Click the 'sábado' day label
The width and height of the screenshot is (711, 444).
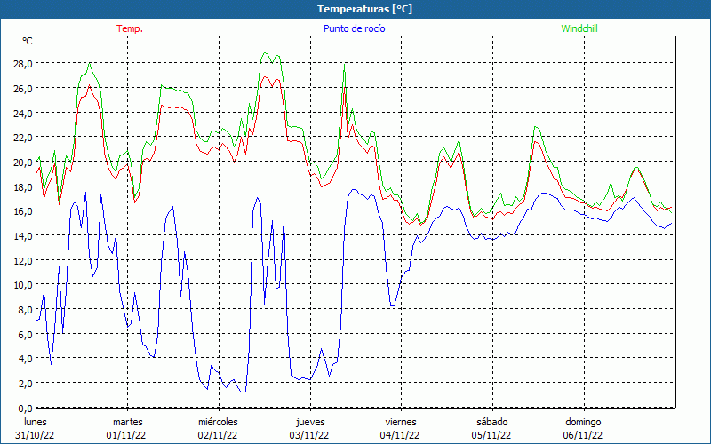[x=492, y=422]
